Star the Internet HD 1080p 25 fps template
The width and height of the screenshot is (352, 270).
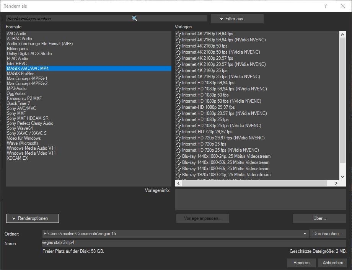pyautogui.click(x=178, y=120)
